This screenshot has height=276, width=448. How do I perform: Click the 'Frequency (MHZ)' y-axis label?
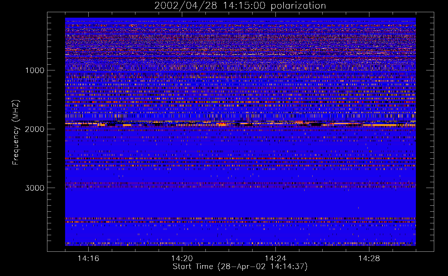click(x=16, y=132)
